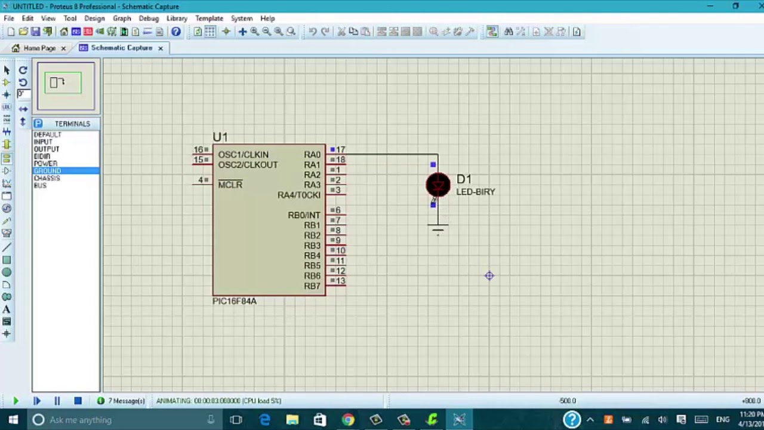Click the simulation Pause button

coord(57,401)
